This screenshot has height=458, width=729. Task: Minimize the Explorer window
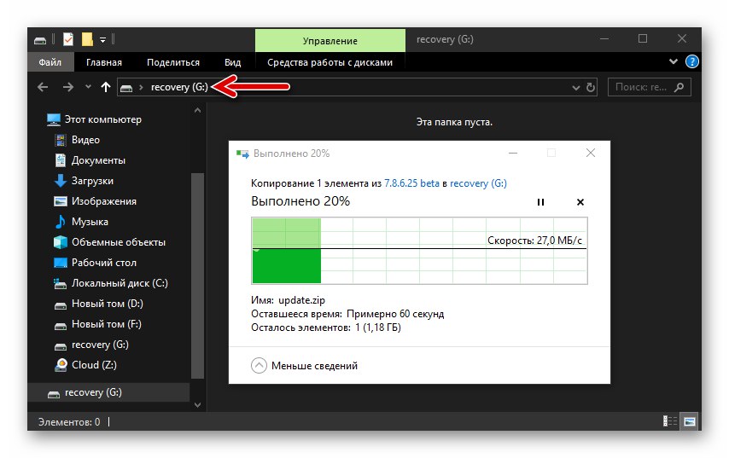604,39
